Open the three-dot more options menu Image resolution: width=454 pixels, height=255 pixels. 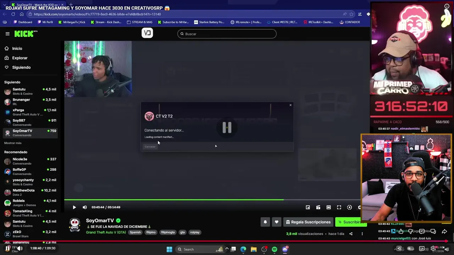coord(362,234)
